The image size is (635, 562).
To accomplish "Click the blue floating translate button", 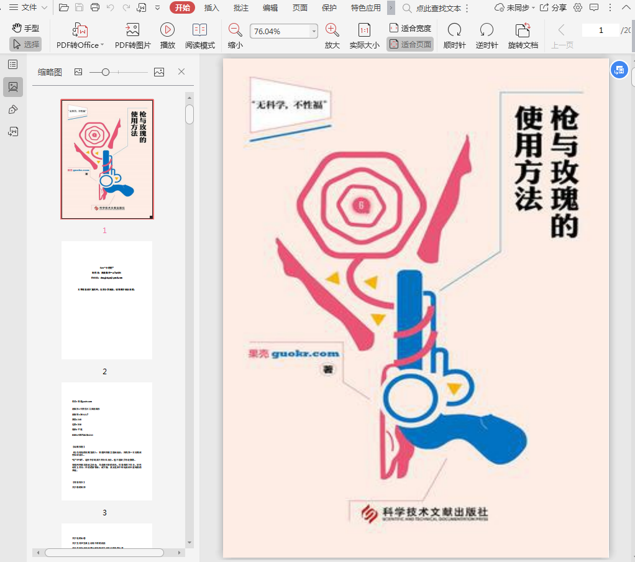I will [619, 70].
